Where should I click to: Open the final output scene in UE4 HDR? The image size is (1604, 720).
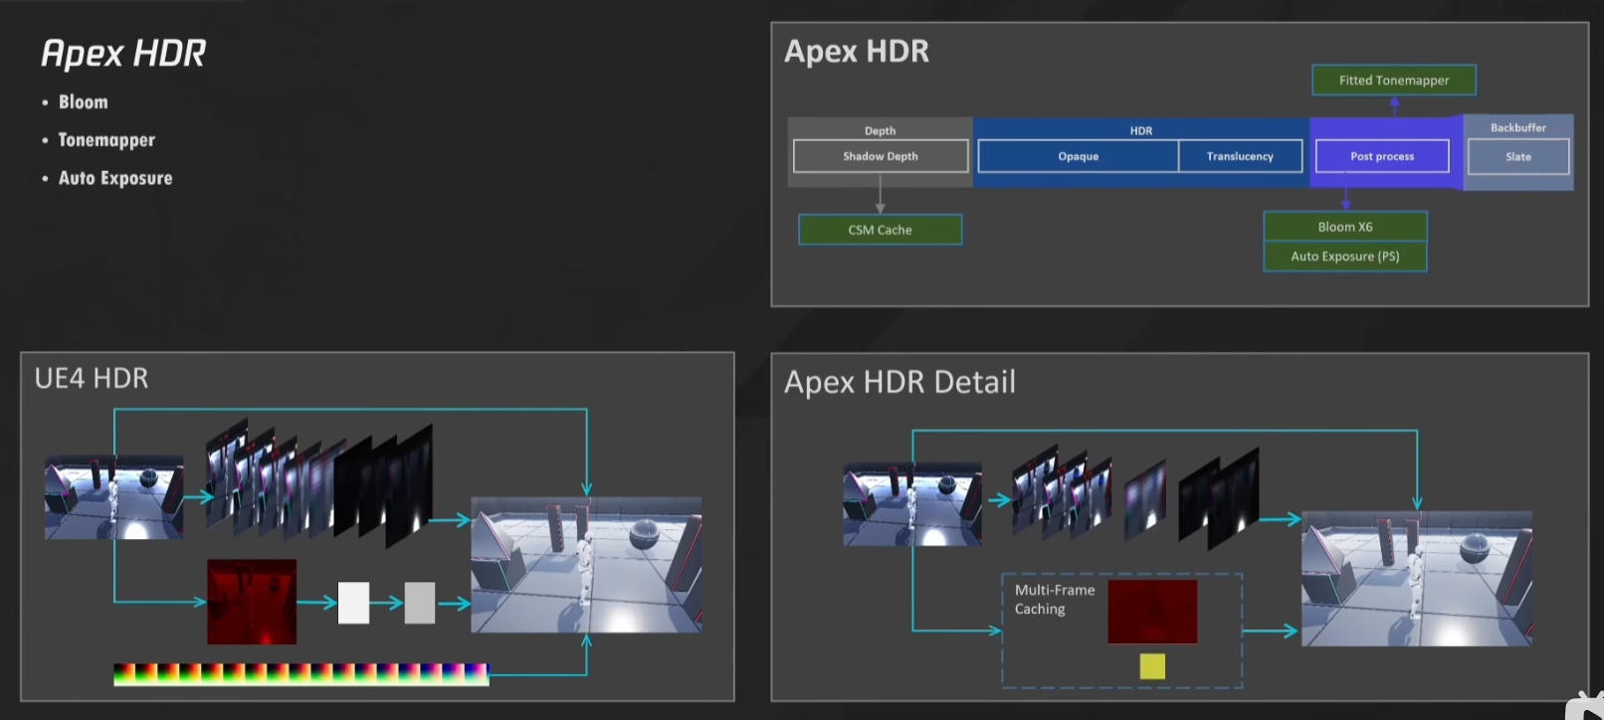(x=586, y=565)
